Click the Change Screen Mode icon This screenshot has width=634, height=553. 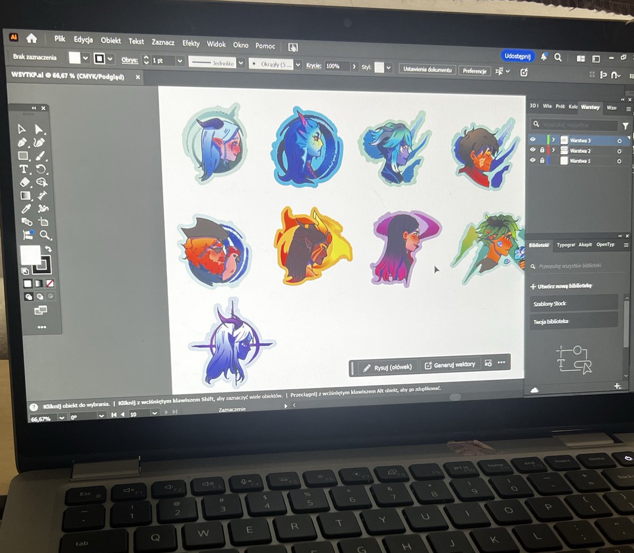click(x=40, y=310)
